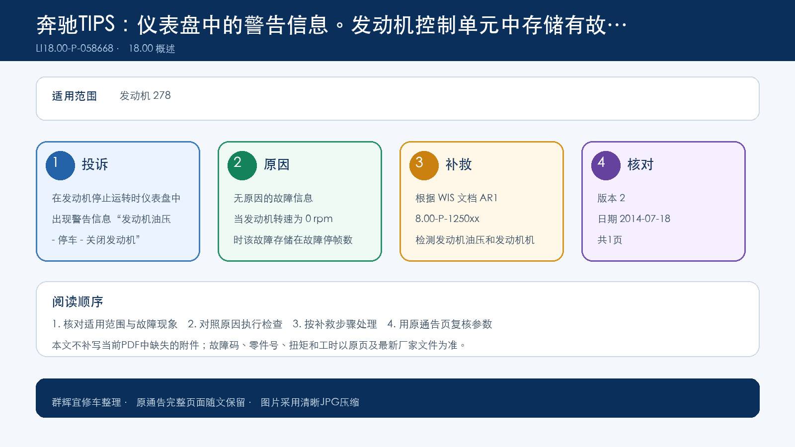795x447 pixels.
Task: Click line 出现警告信息“发动机油压
Action: 111,219
